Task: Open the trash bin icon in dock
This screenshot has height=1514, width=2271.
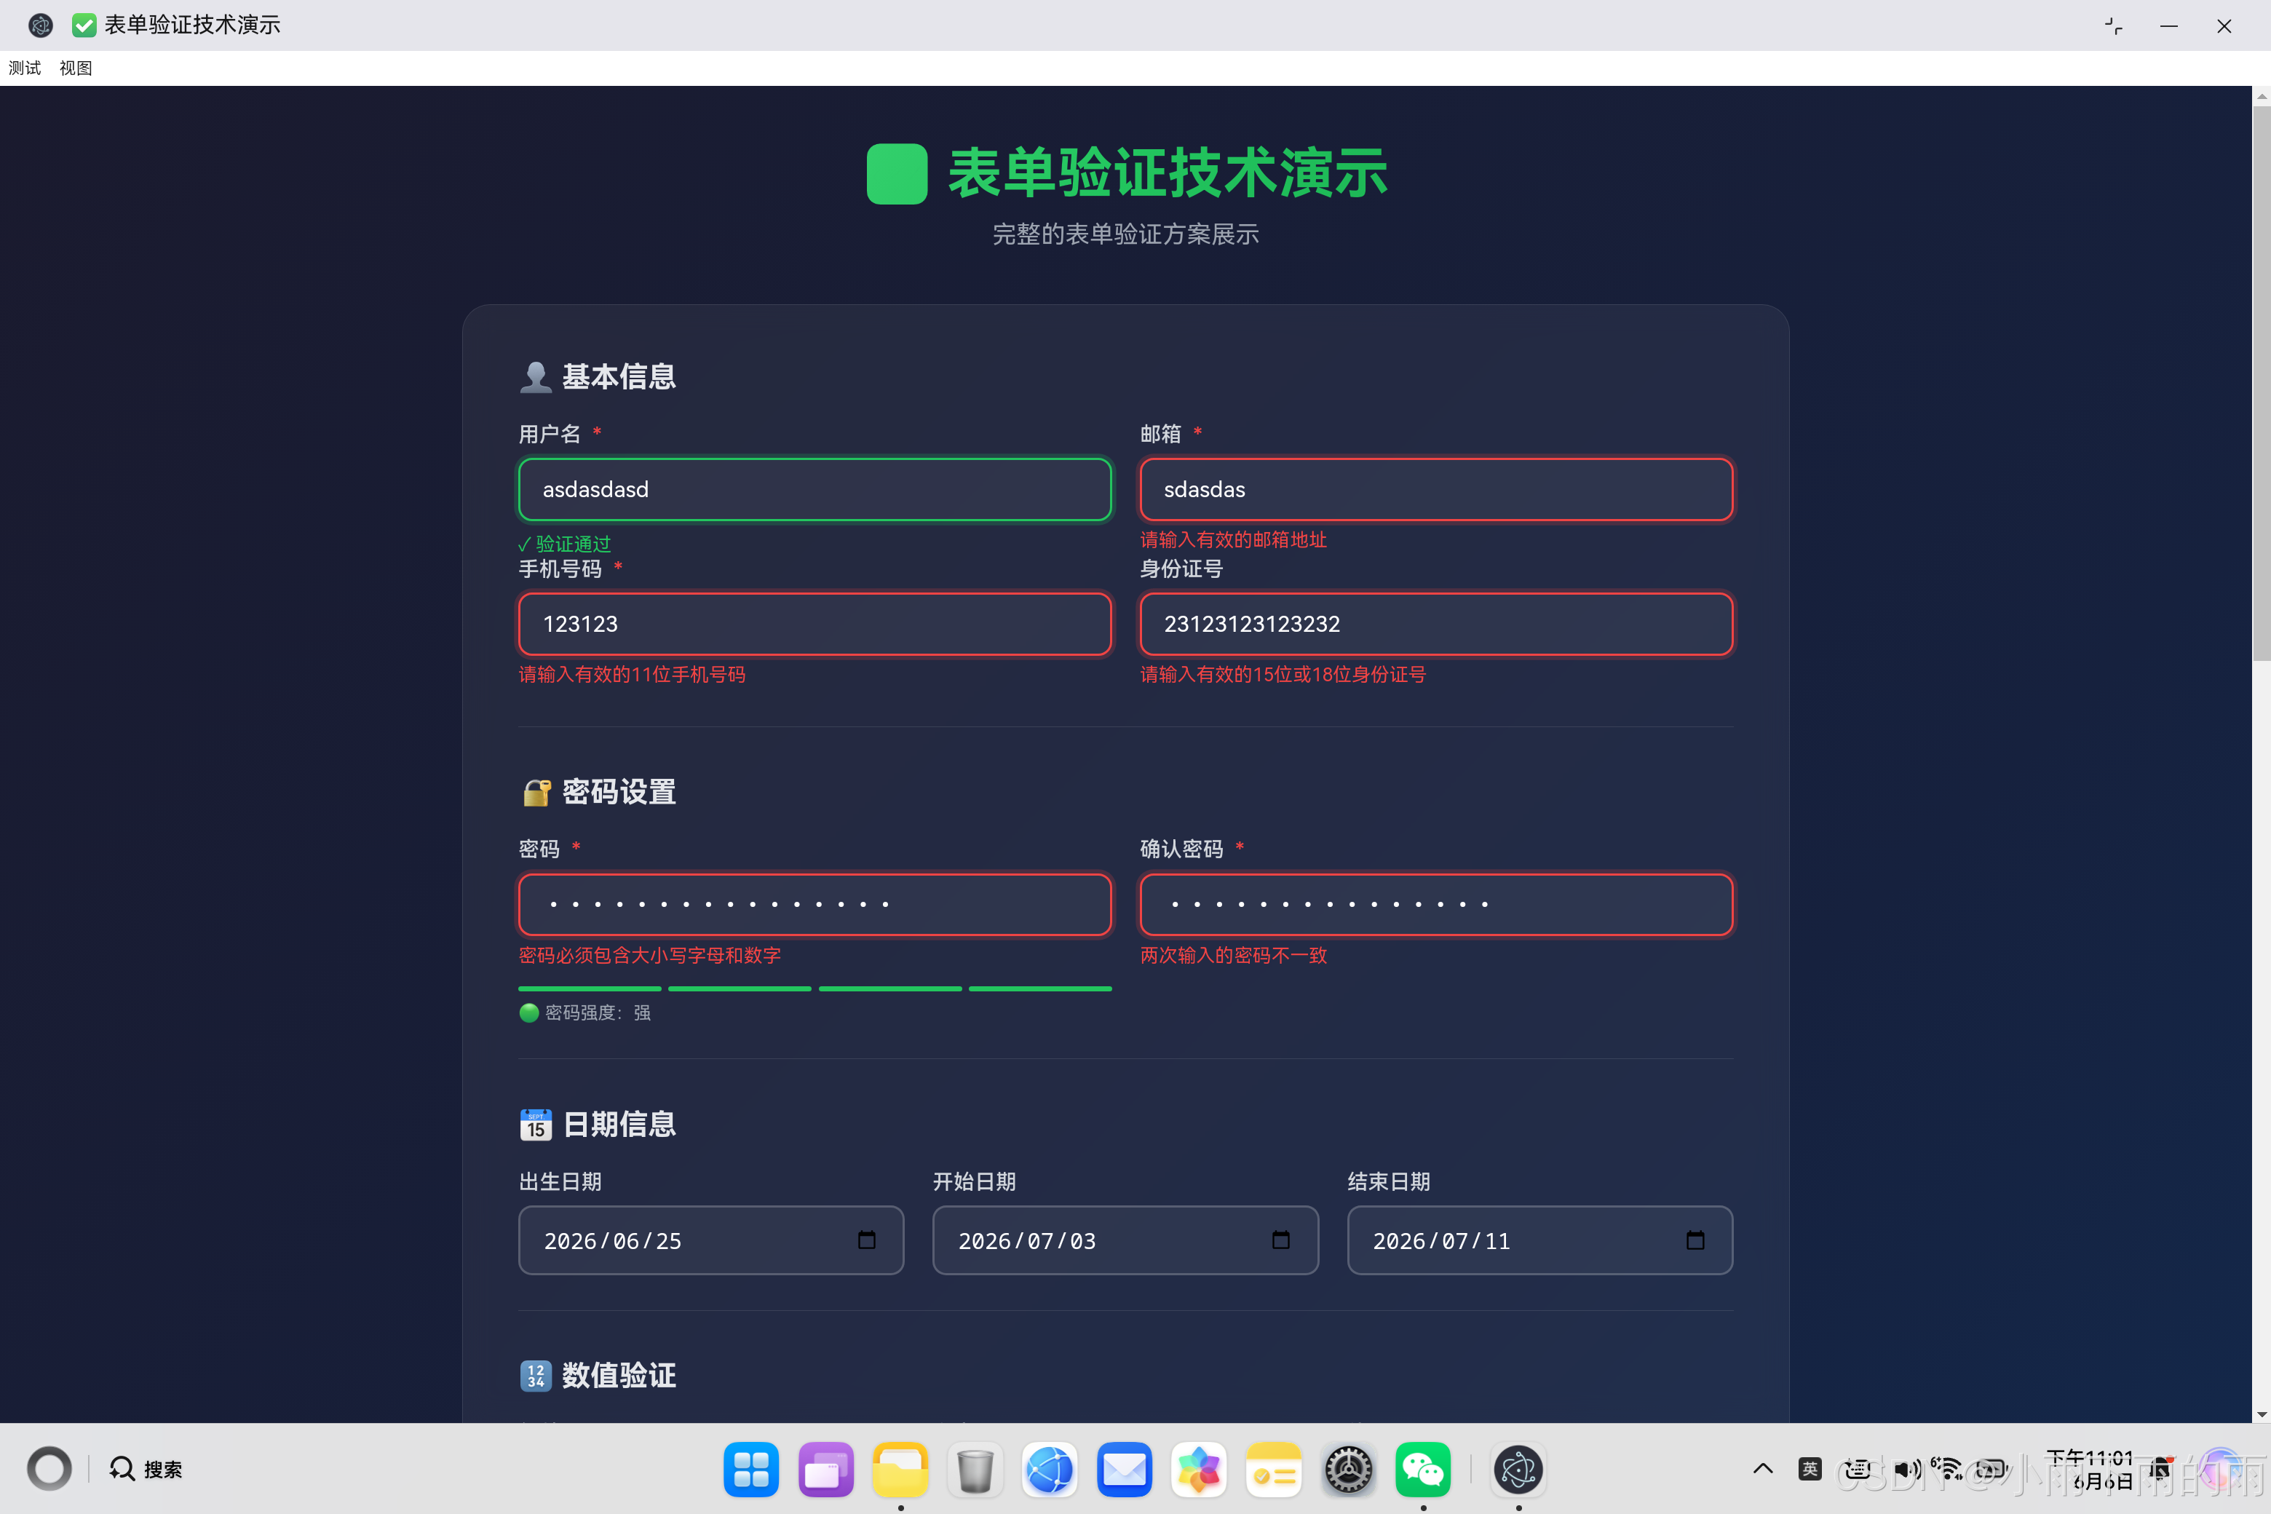Action: click(x=975, y=1470)
